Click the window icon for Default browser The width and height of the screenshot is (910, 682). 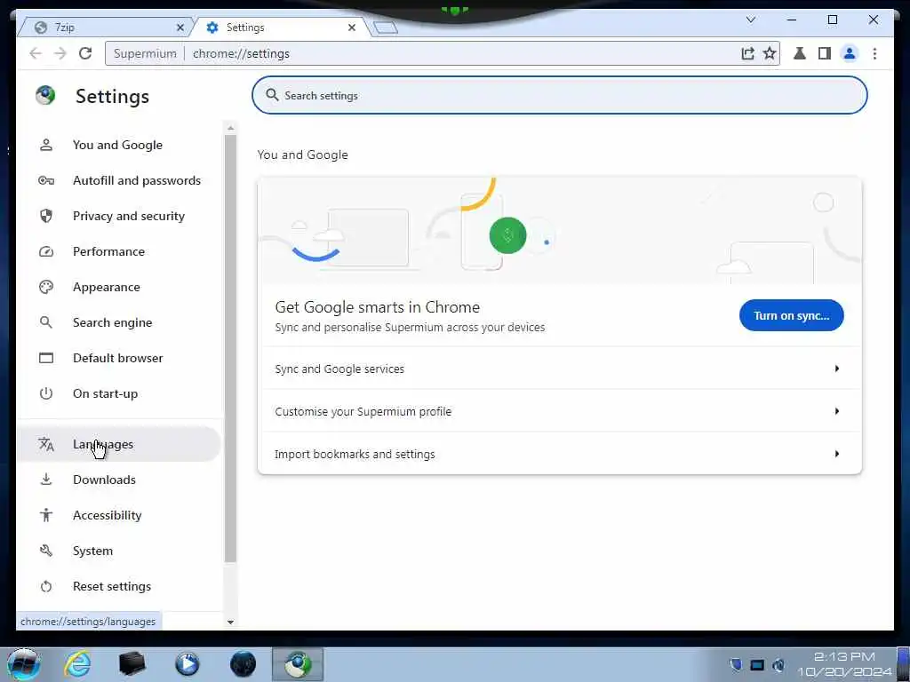tap(46, 358)
